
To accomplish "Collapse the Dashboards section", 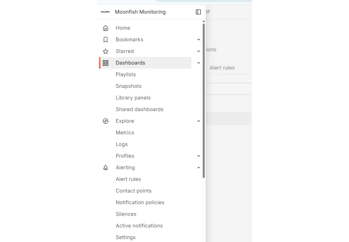I will pyautogui.click(x=198, y=63).
